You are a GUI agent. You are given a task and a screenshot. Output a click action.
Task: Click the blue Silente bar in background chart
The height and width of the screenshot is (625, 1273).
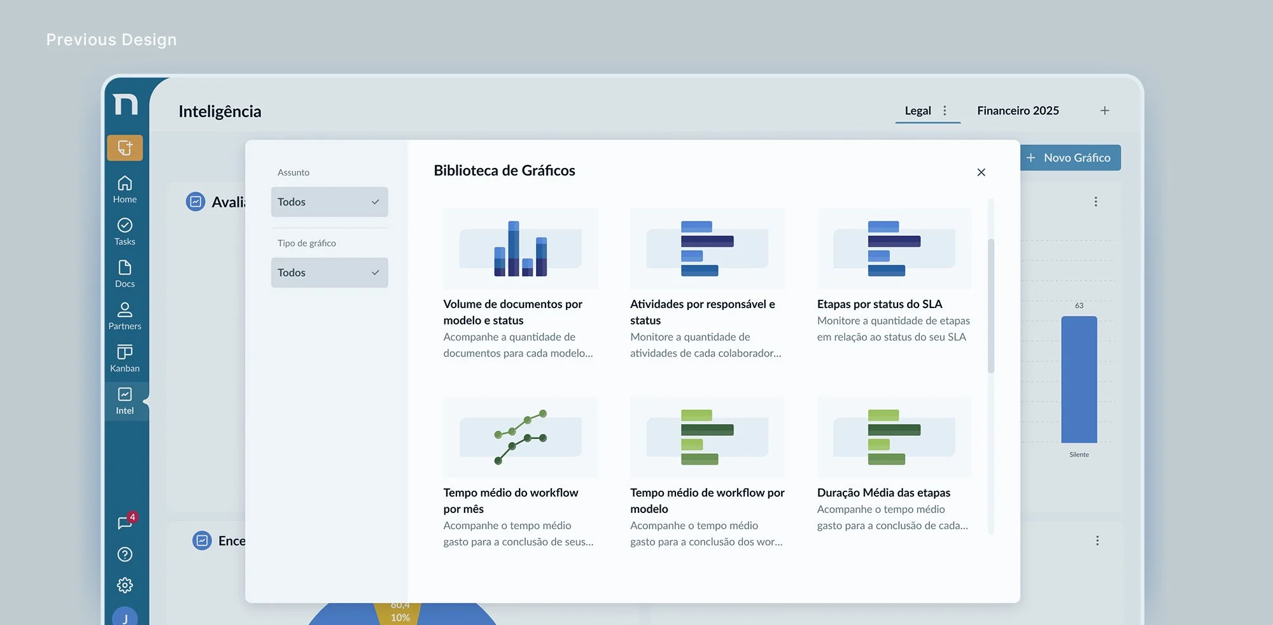1079,379
